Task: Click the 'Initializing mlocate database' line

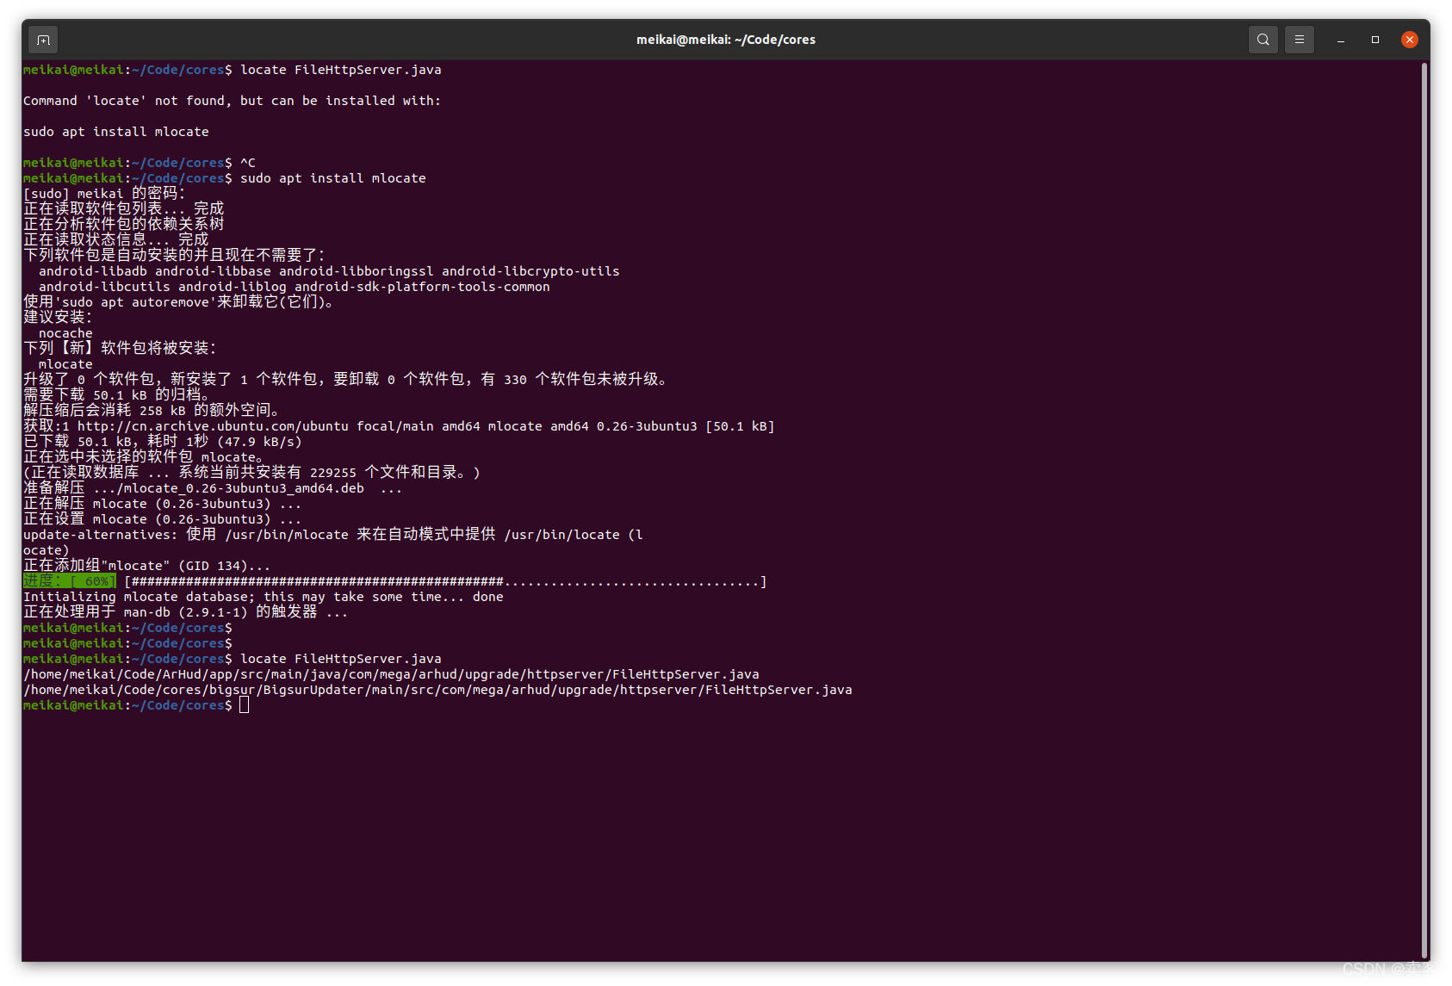Action: [x=264, y=597]
